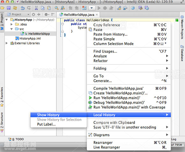
Task: Toggle the Database tool window
Action: tap(182, 53)
